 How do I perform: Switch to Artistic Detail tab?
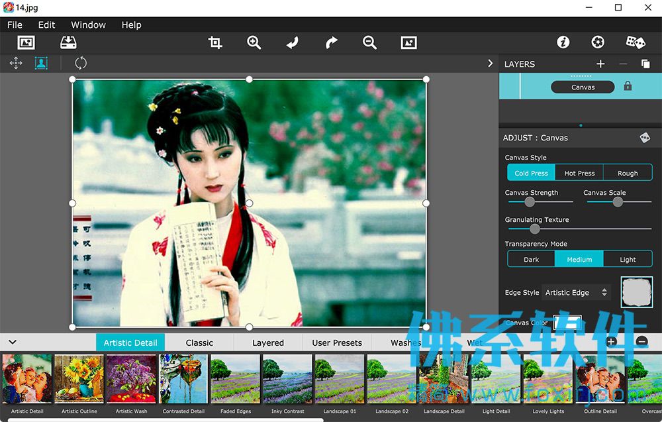[130, 343]
